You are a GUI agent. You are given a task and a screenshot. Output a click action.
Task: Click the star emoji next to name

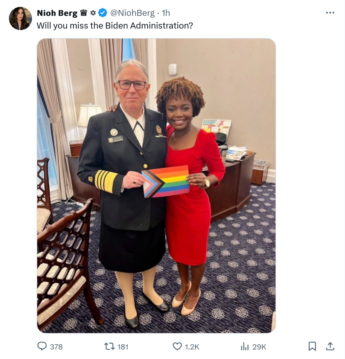click(93, 13)
